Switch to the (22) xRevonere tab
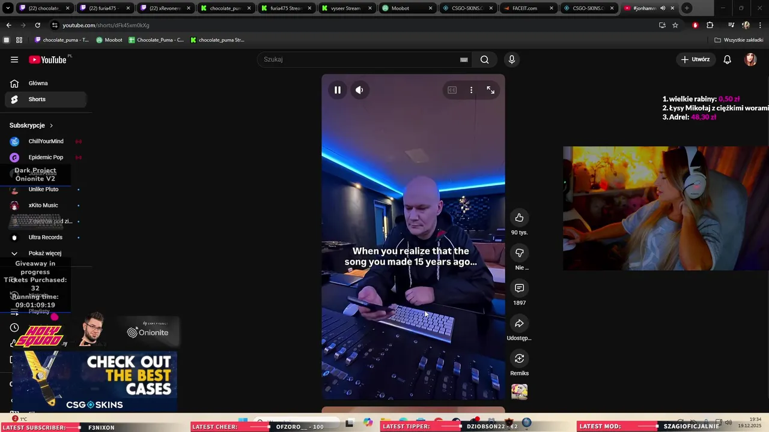 (x=165, y=8)
